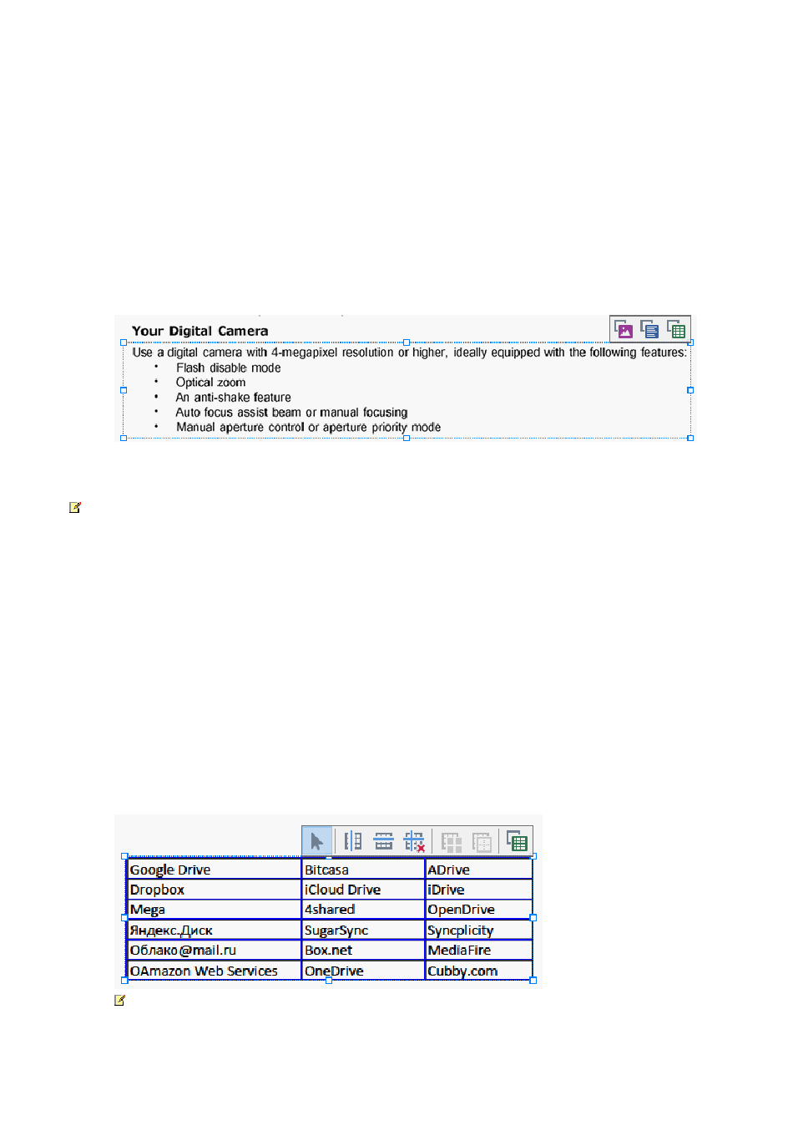This screenshot has width=793, height=1136.
Task: Click the "Flash disable mode" bullet
Action: (228, 368)
